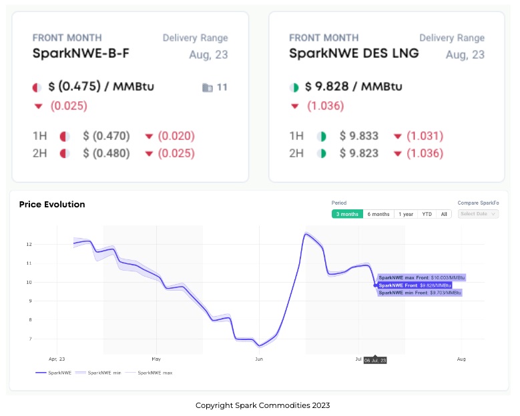Screen dimensions: 520x416
Task: Toggle SparkNWE max series in legend
Action: [149, 373]
